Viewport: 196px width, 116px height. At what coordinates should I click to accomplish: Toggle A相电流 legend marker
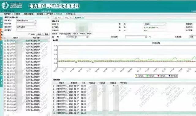[x=137, y=76]
